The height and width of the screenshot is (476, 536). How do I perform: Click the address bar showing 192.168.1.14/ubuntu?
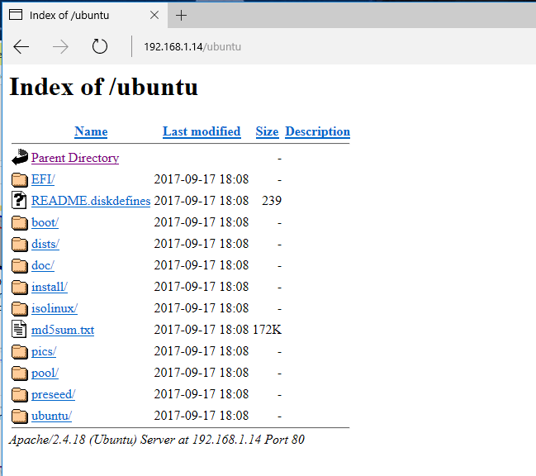pos(248,47)
